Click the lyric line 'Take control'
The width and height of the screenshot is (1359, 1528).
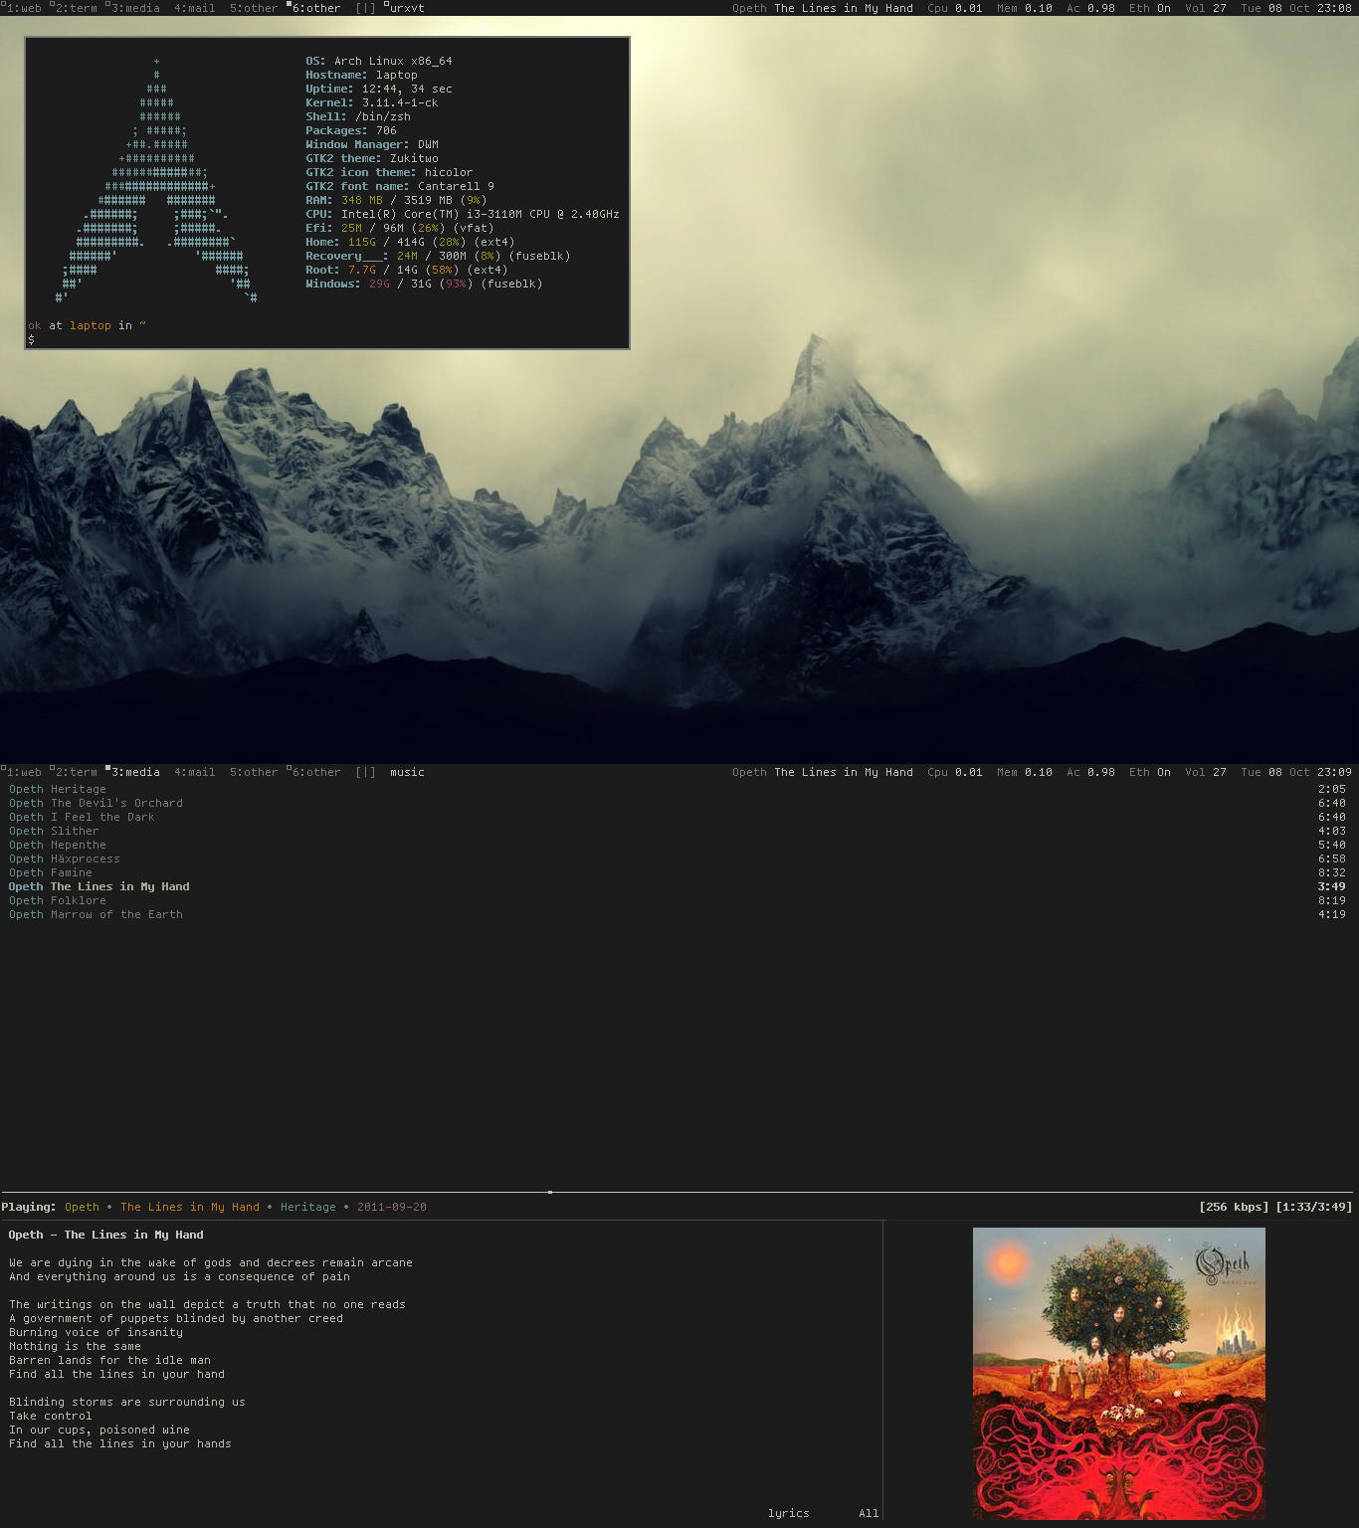(51, 1416)
